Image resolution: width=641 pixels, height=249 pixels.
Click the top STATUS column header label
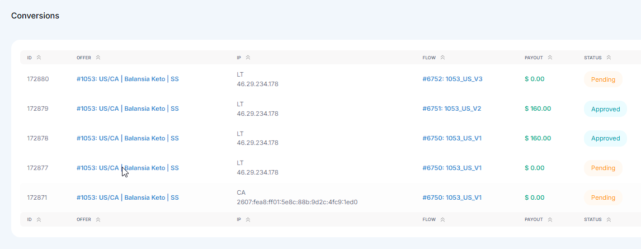pyautogui.click(x=593, y=58)
